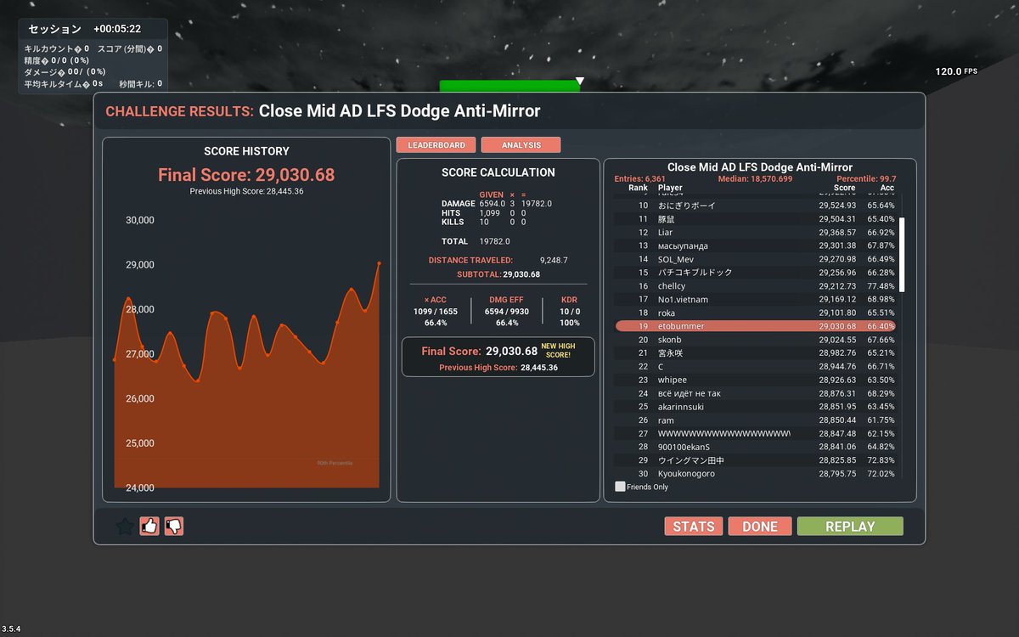Screen dimensions: 1019x637
Task: Give the scenario a thumbs down
Action: tap(174, 527)
